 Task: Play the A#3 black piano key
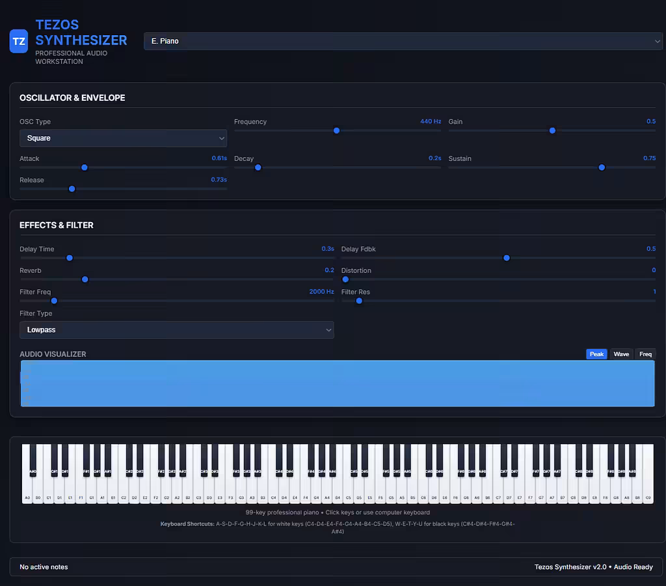click(258, 459)
